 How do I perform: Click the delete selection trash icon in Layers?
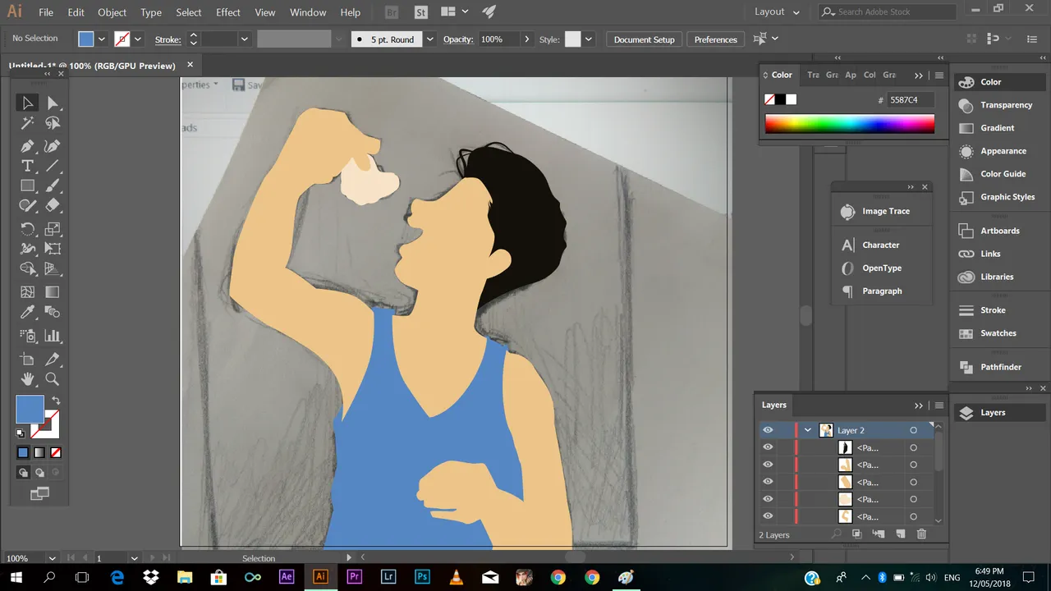tap(921, 534)
